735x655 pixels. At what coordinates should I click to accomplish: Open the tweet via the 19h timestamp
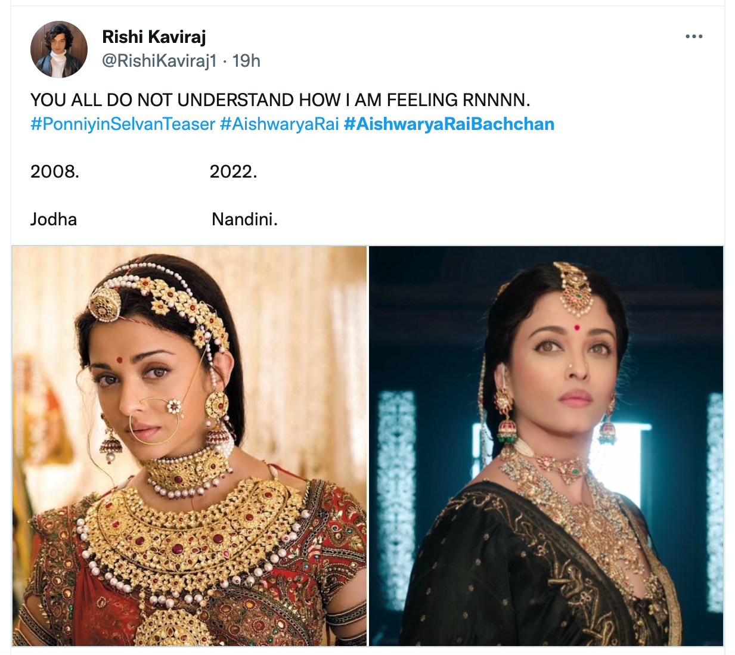[x=247, y=60]
